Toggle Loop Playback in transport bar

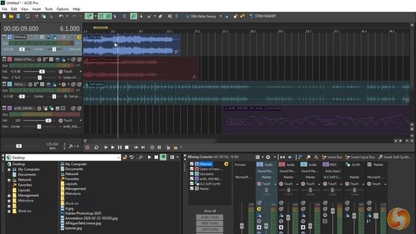(x=96, y=148)
